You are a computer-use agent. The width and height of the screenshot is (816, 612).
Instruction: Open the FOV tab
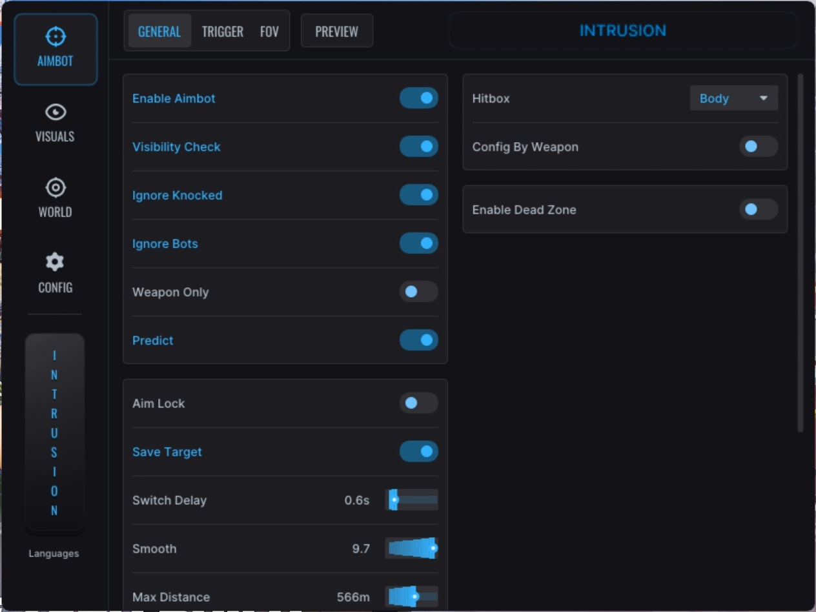[x=269, y=32]
